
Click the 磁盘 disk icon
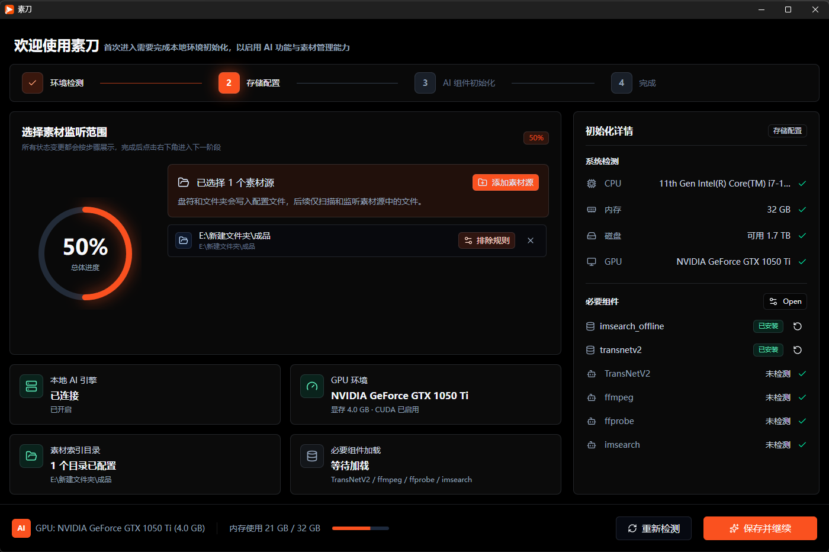click(x=592, y=236)
